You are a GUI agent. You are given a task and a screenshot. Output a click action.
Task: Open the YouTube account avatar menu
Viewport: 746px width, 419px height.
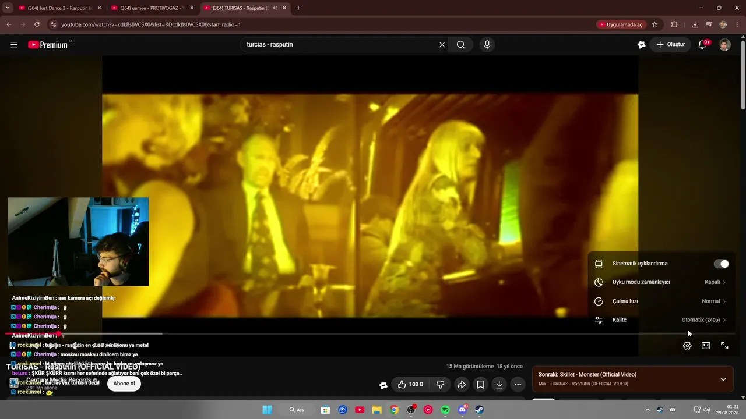coord(724,45)
